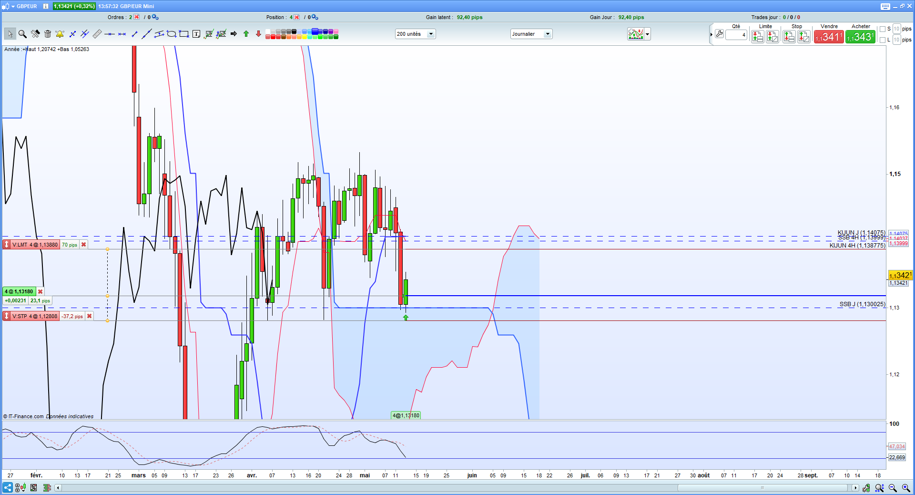Open the Journalier timeframe dropdown
Screen dimensions: 915x495
[531, 34]
